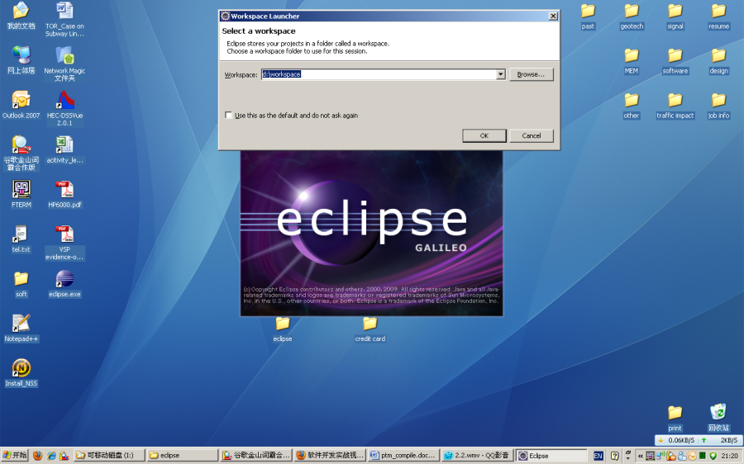Switch to 谷歌金山词霸 taskbar button
Viewport: 744px width, 464px height.
click(x=255, y=456)
